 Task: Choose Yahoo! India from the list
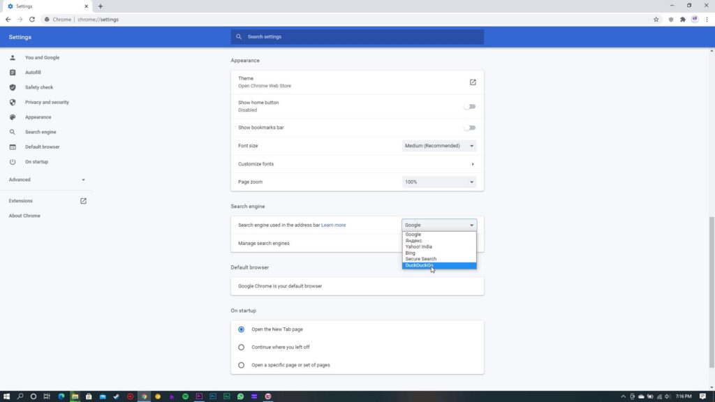pos(439,246)
